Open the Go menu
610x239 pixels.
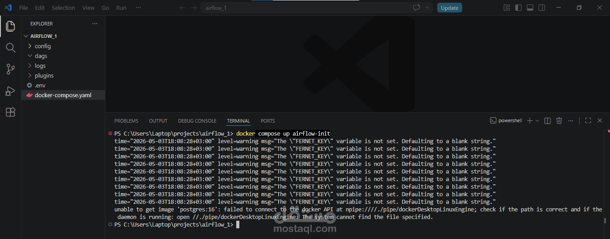tap(105, 8)
